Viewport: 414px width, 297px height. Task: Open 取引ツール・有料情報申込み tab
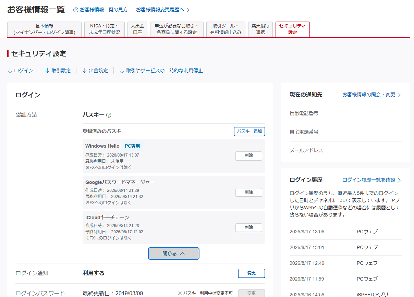point(226,29)
